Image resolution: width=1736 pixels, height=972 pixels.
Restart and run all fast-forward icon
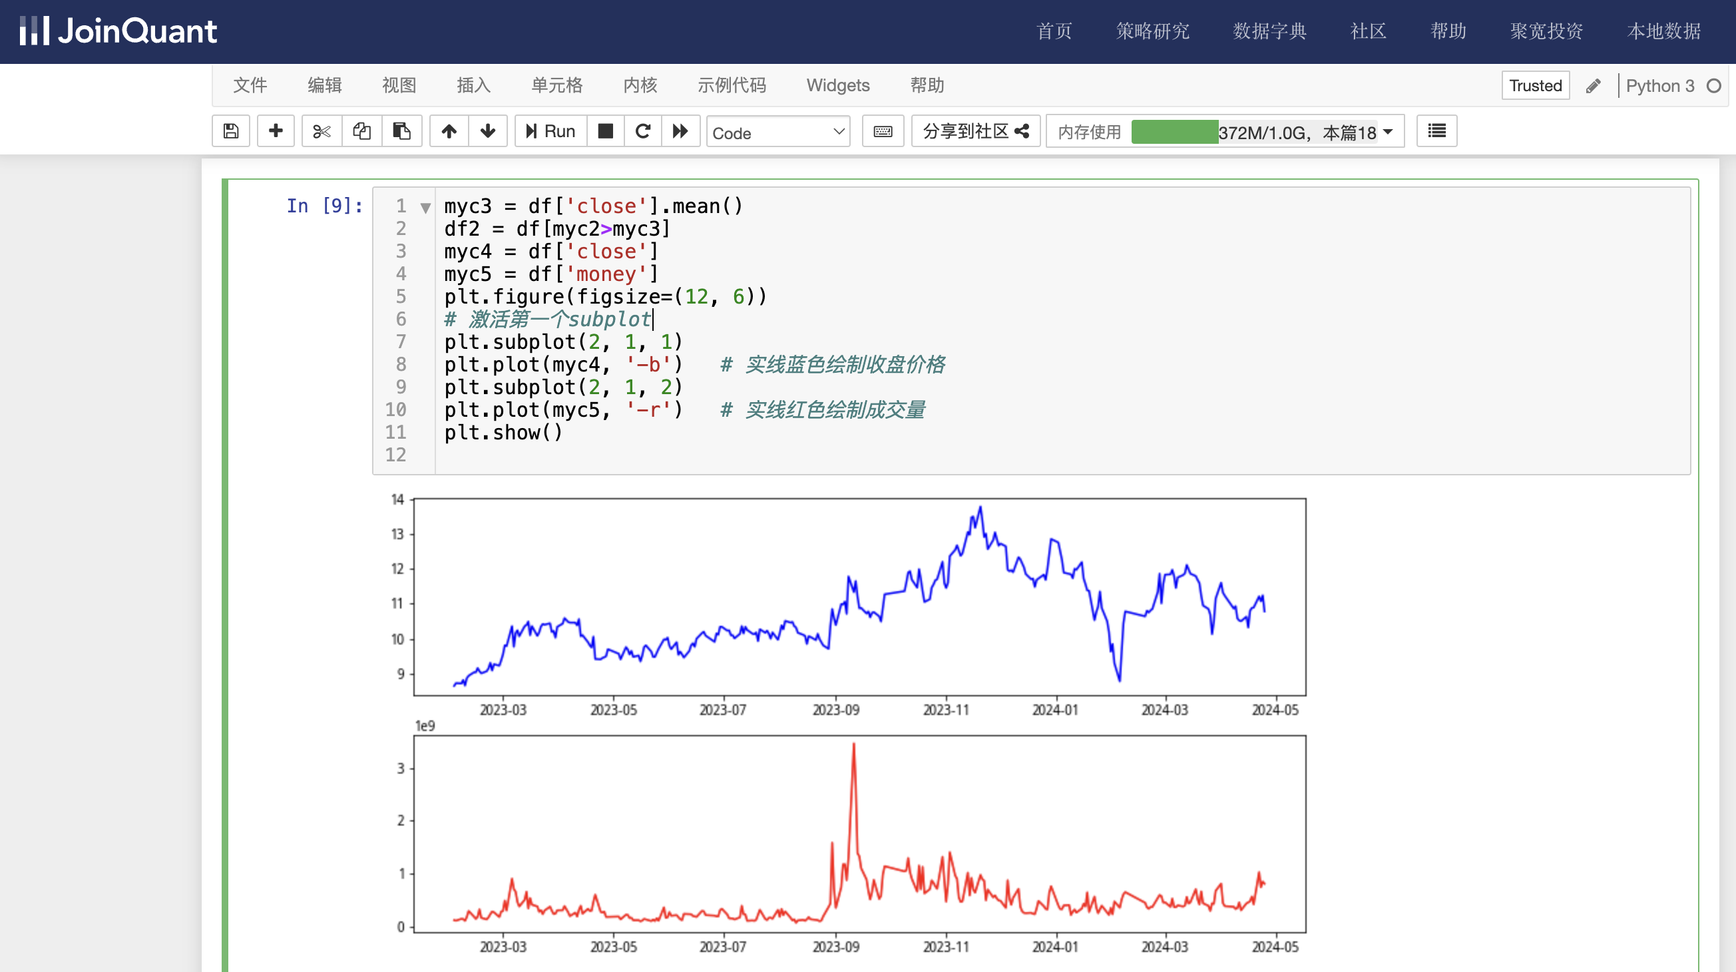coord(681,130)
